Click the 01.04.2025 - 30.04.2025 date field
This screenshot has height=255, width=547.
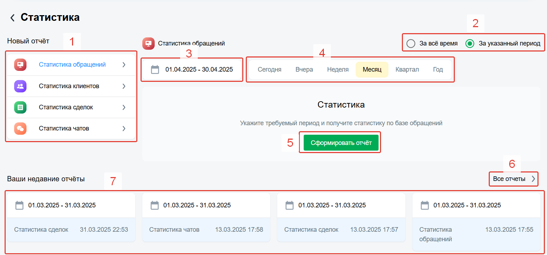pos(199,69)
